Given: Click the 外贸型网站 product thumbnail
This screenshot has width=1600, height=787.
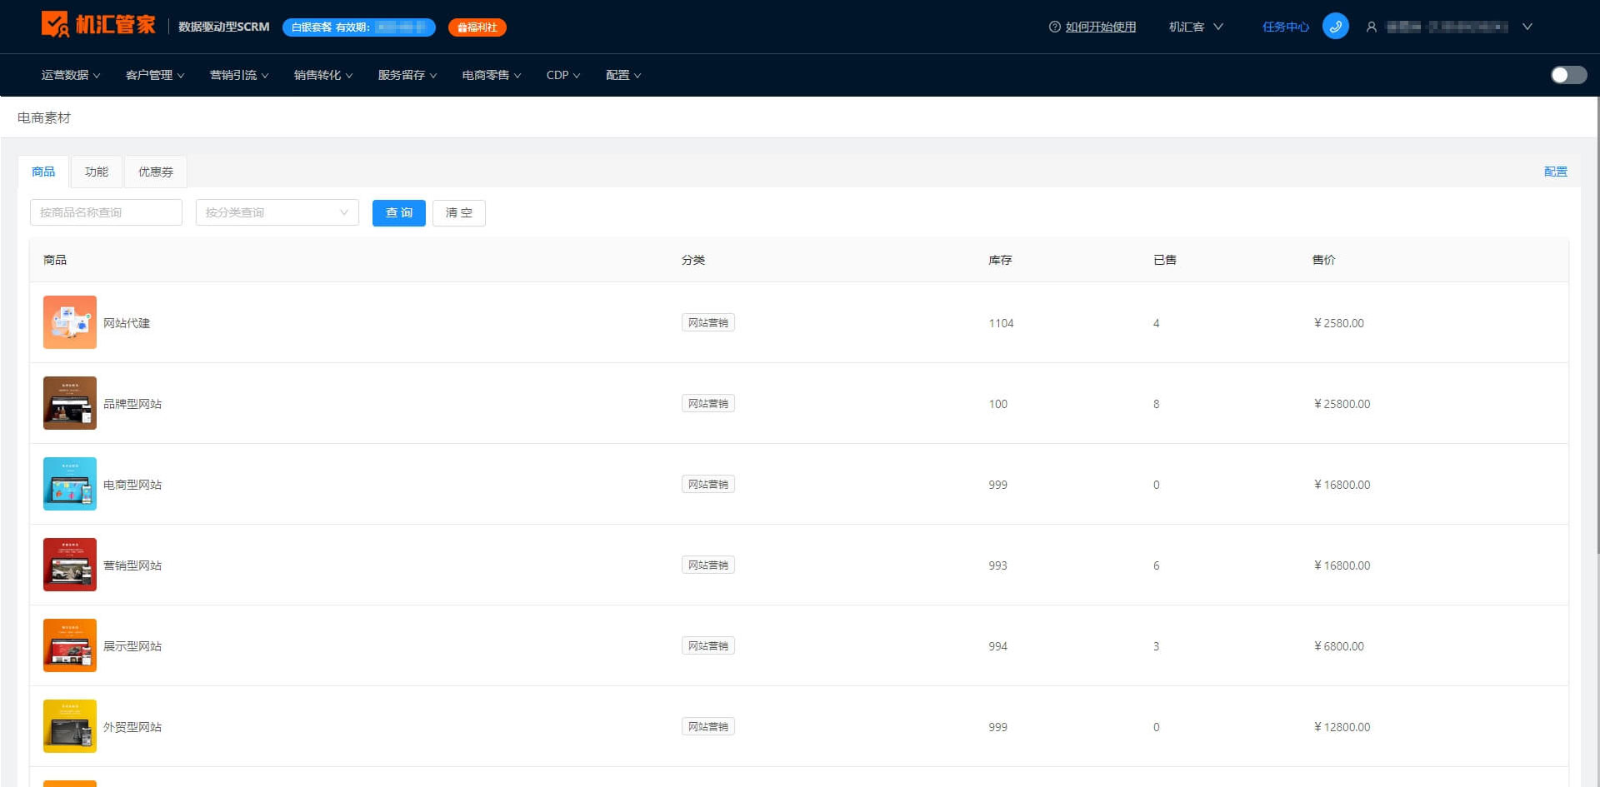Looking at the screenshot, I should pyautogui.click(x=70, y=726).
